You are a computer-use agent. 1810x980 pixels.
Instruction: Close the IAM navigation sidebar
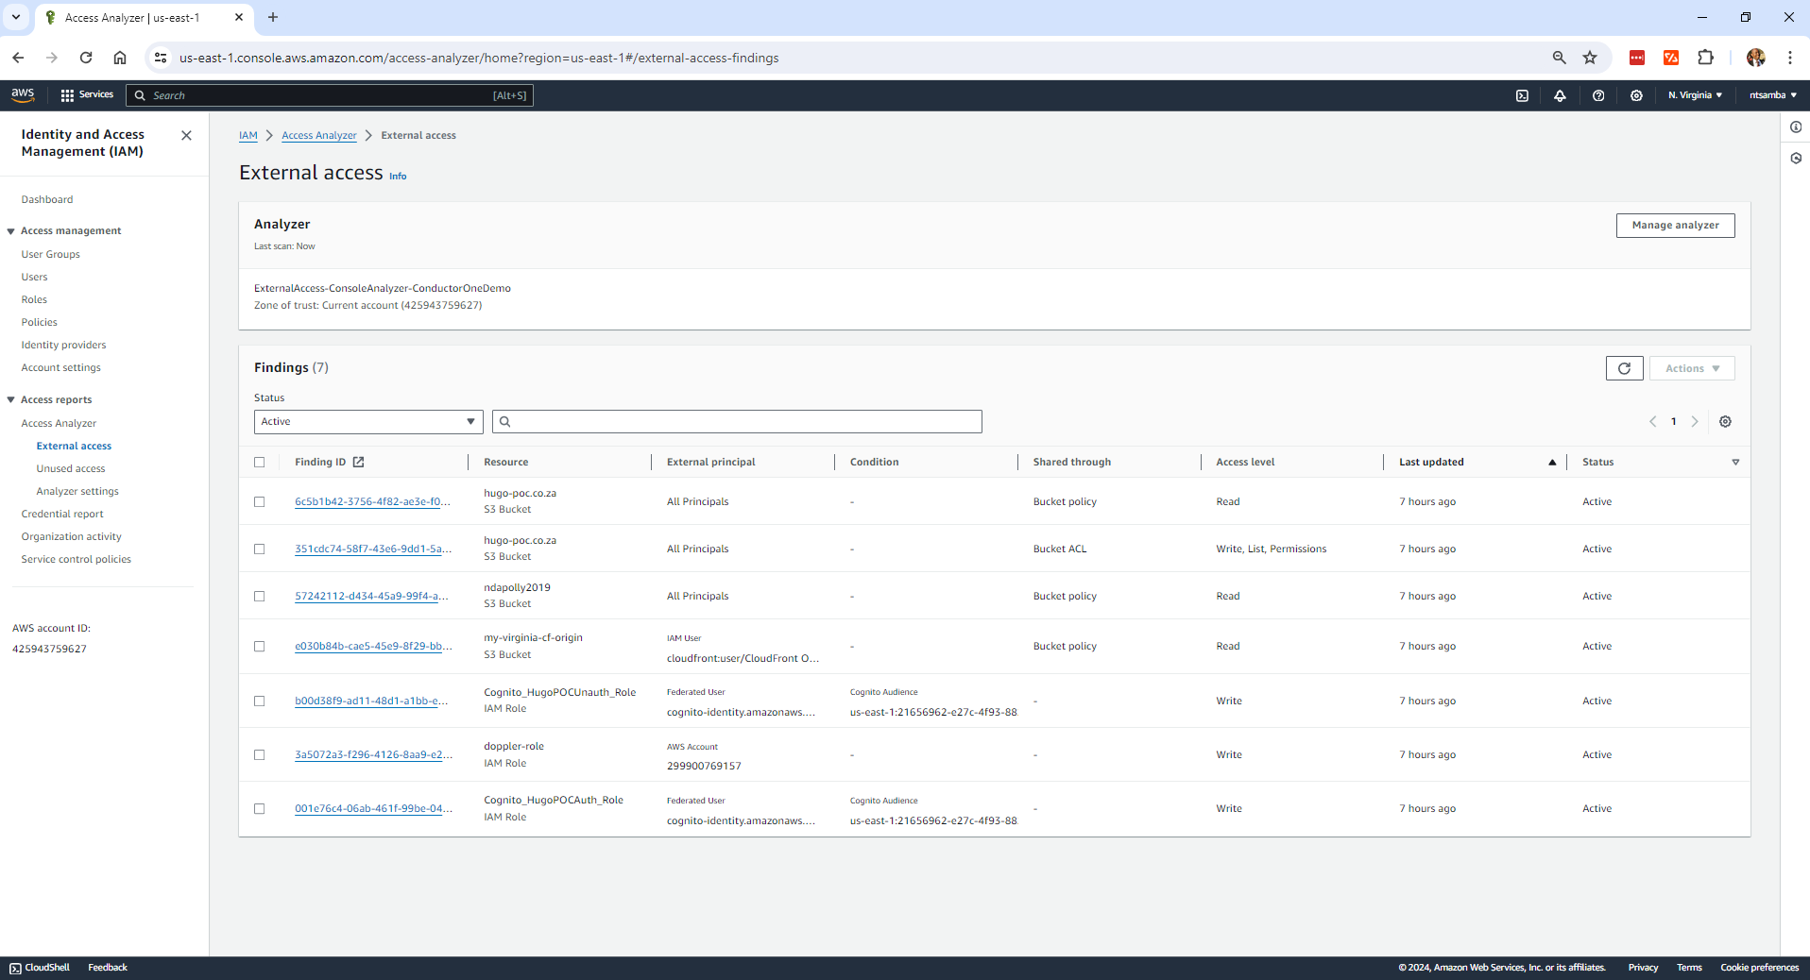(x=186, y=135)
